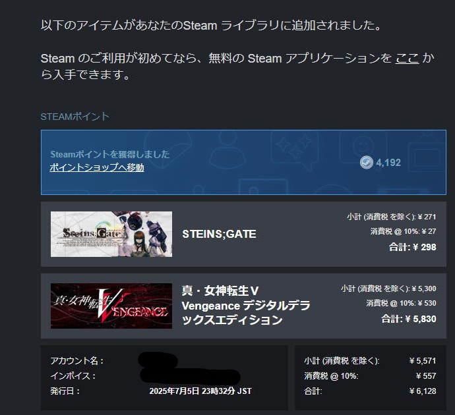Image resolution: width=455 pixels, height=415 pixels.
Task: Click the STEINS;GATE 小計 ¥271 line
Action: click(x=392, y=217)
